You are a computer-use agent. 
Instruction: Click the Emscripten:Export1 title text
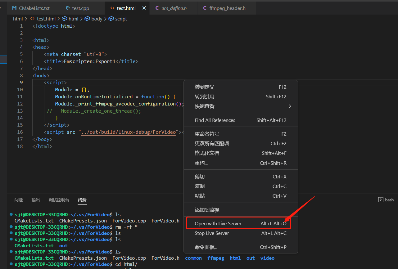(89, 61)
